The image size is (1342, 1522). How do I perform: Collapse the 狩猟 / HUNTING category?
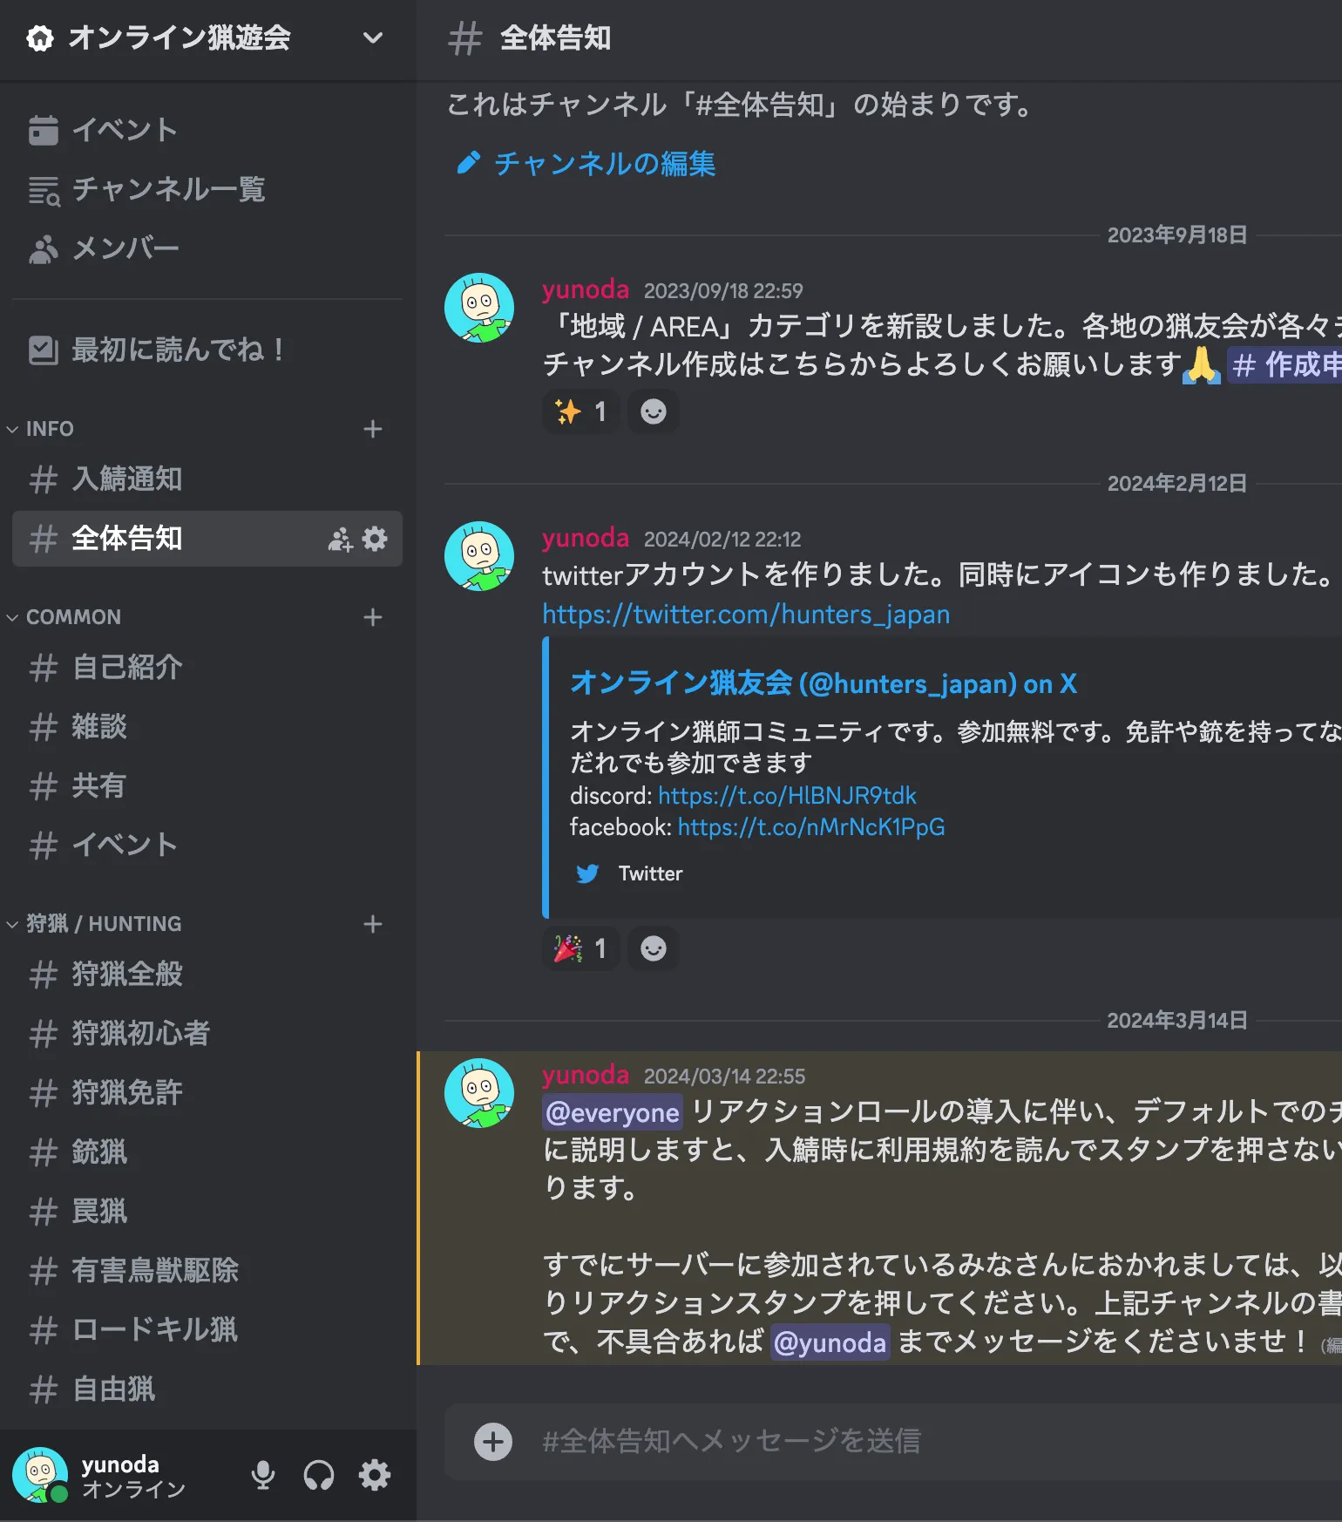[94, 924]
